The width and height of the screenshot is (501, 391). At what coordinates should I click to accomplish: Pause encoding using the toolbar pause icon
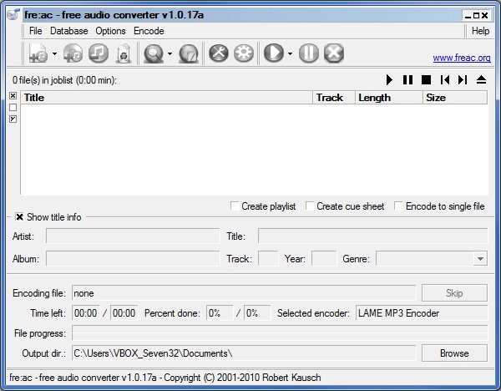(309, 53)
